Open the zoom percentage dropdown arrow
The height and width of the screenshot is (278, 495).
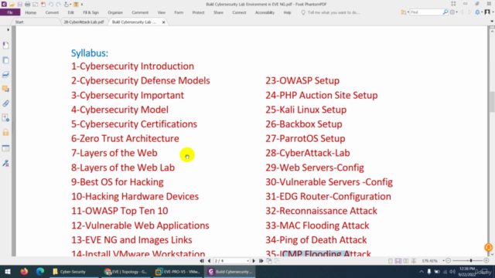pyautogui.click(x=443, y=261)
